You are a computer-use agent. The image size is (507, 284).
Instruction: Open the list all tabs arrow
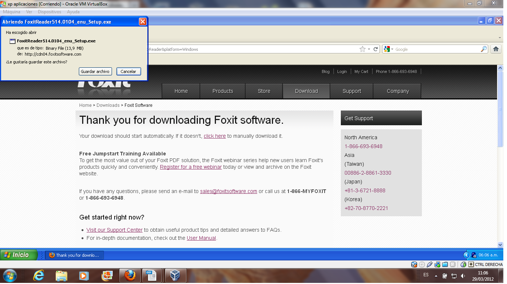[x=500, y=38]
